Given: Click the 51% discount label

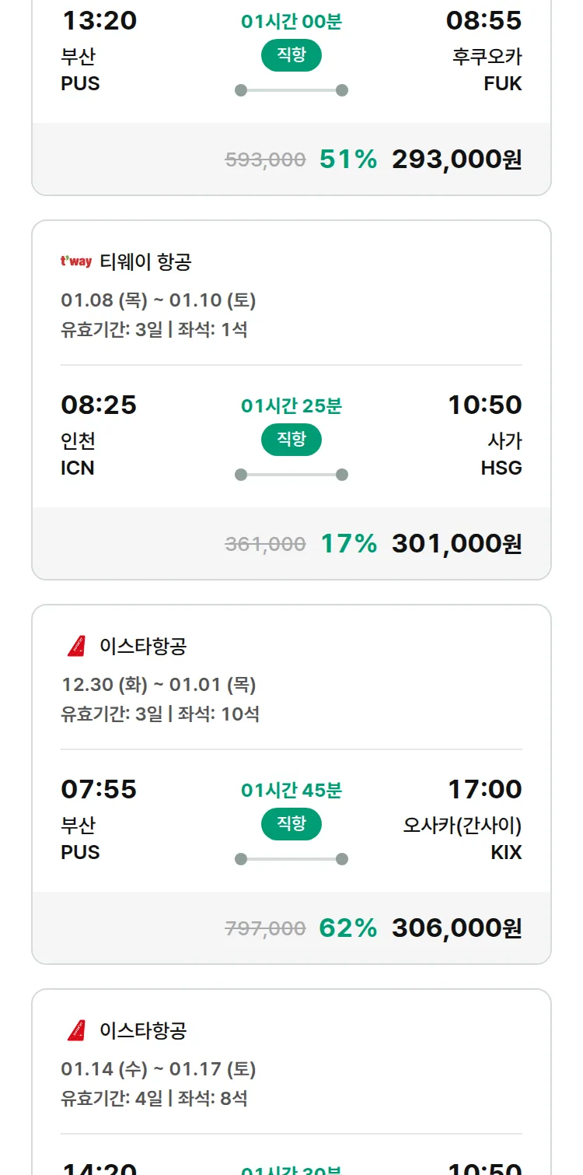Looking at the screenshot, I should pos(348,159).
